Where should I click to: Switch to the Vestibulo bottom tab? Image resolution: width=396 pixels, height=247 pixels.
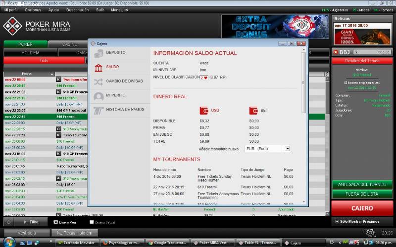27,233
